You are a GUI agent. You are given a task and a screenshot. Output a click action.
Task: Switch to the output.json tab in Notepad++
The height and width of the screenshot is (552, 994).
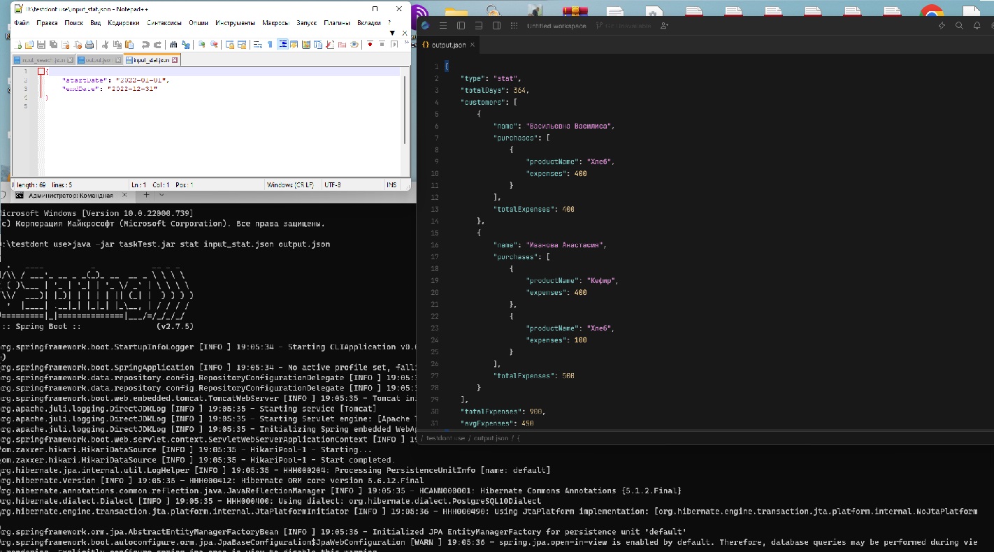(x=99, y=59)
